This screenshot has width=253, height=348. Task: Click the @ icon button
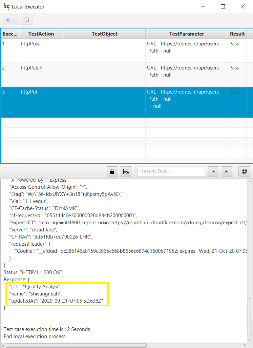point(244,171)
